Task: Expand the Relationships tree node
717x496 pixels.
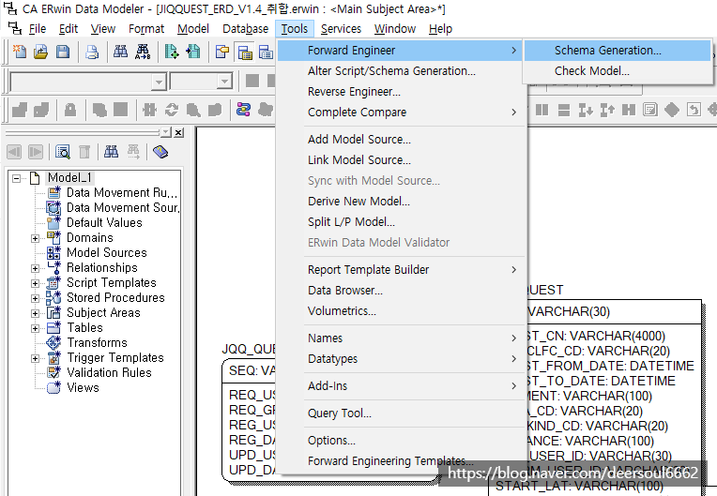Action: [36, 268]
